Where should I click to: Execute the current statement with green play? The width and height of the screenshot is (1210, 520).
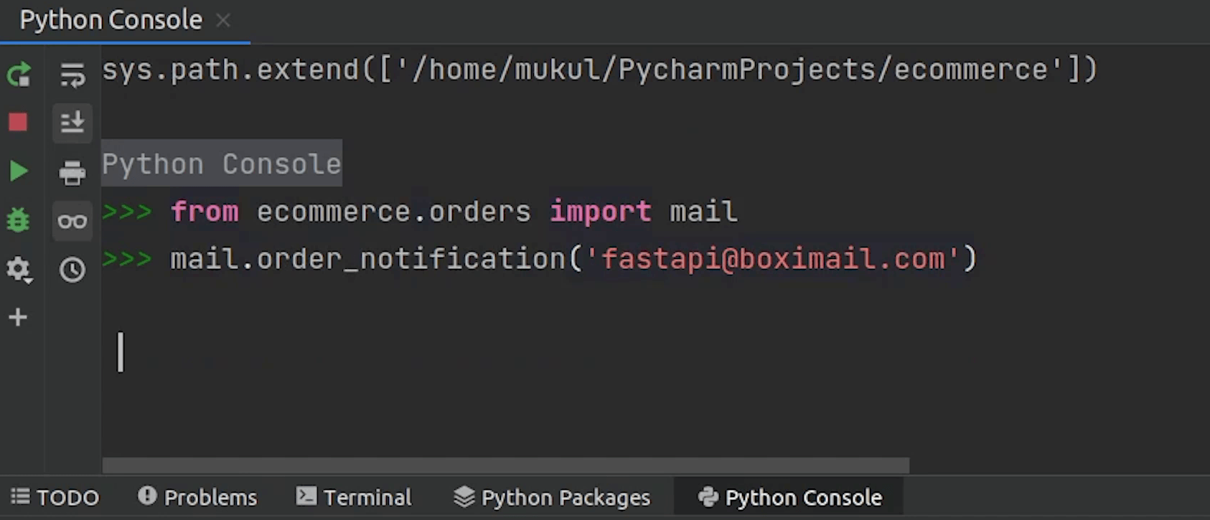coord(19,171)
